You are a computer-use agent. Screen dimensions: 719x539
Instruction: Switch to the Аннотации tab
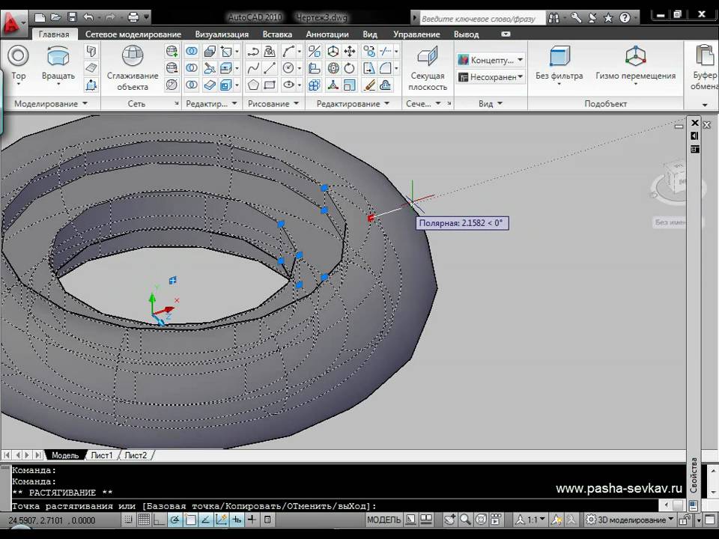(x=327, y=34)
